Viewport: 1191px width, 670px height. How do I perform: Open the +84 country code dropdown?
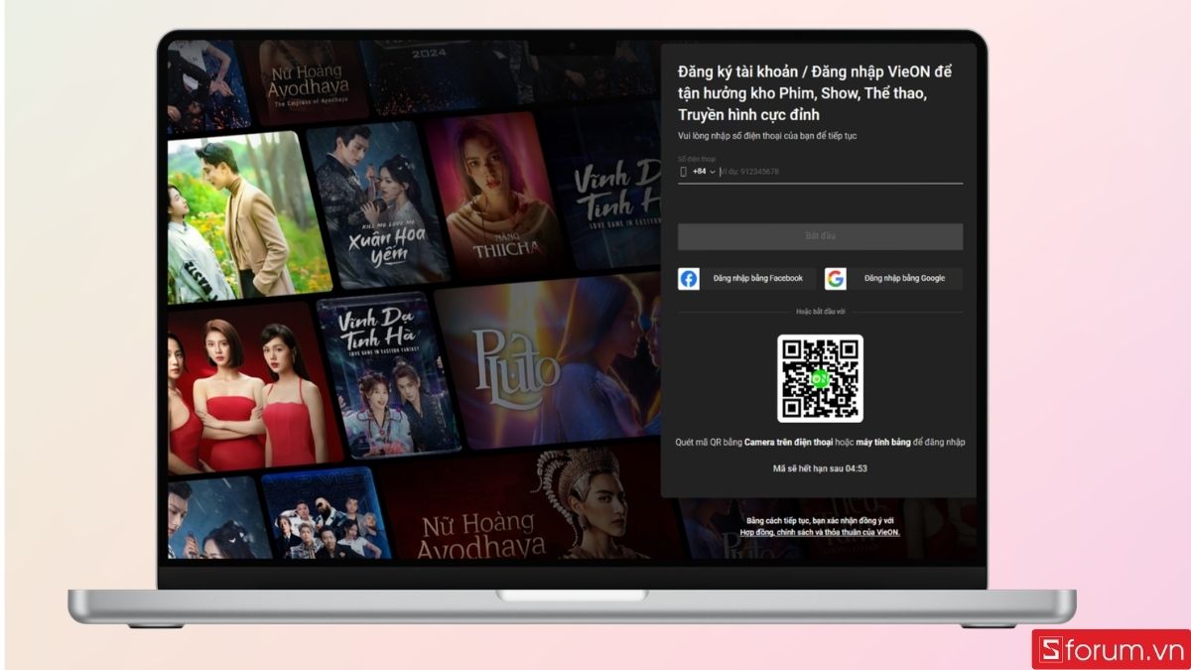click(704, 172)
